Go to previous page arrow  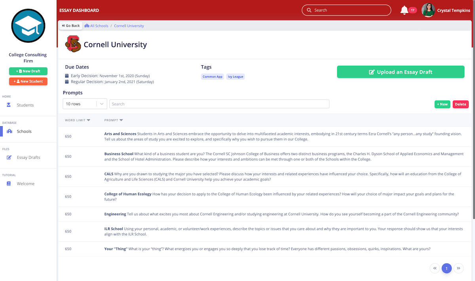coord(435,268)
